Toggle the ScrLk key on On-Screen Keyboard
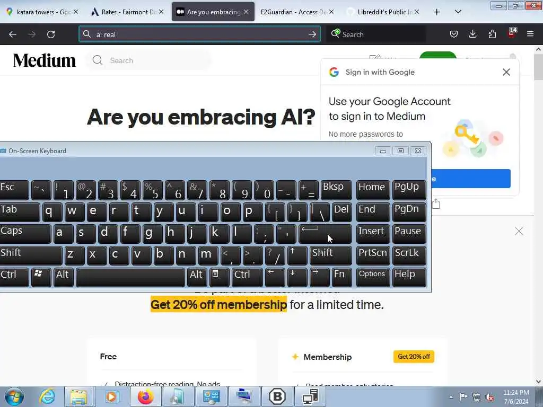 (409, 255)
